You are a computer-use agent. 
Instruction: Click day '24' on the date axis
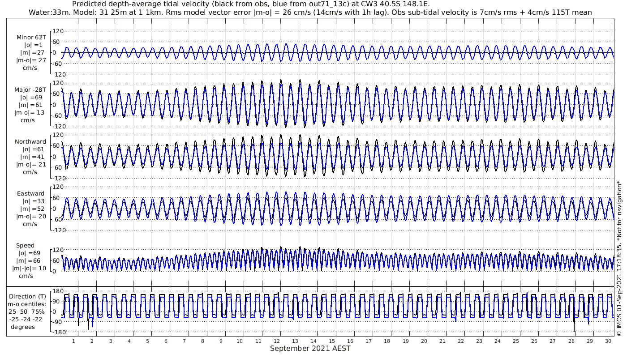pyautogui.click(x=498, y=341)
